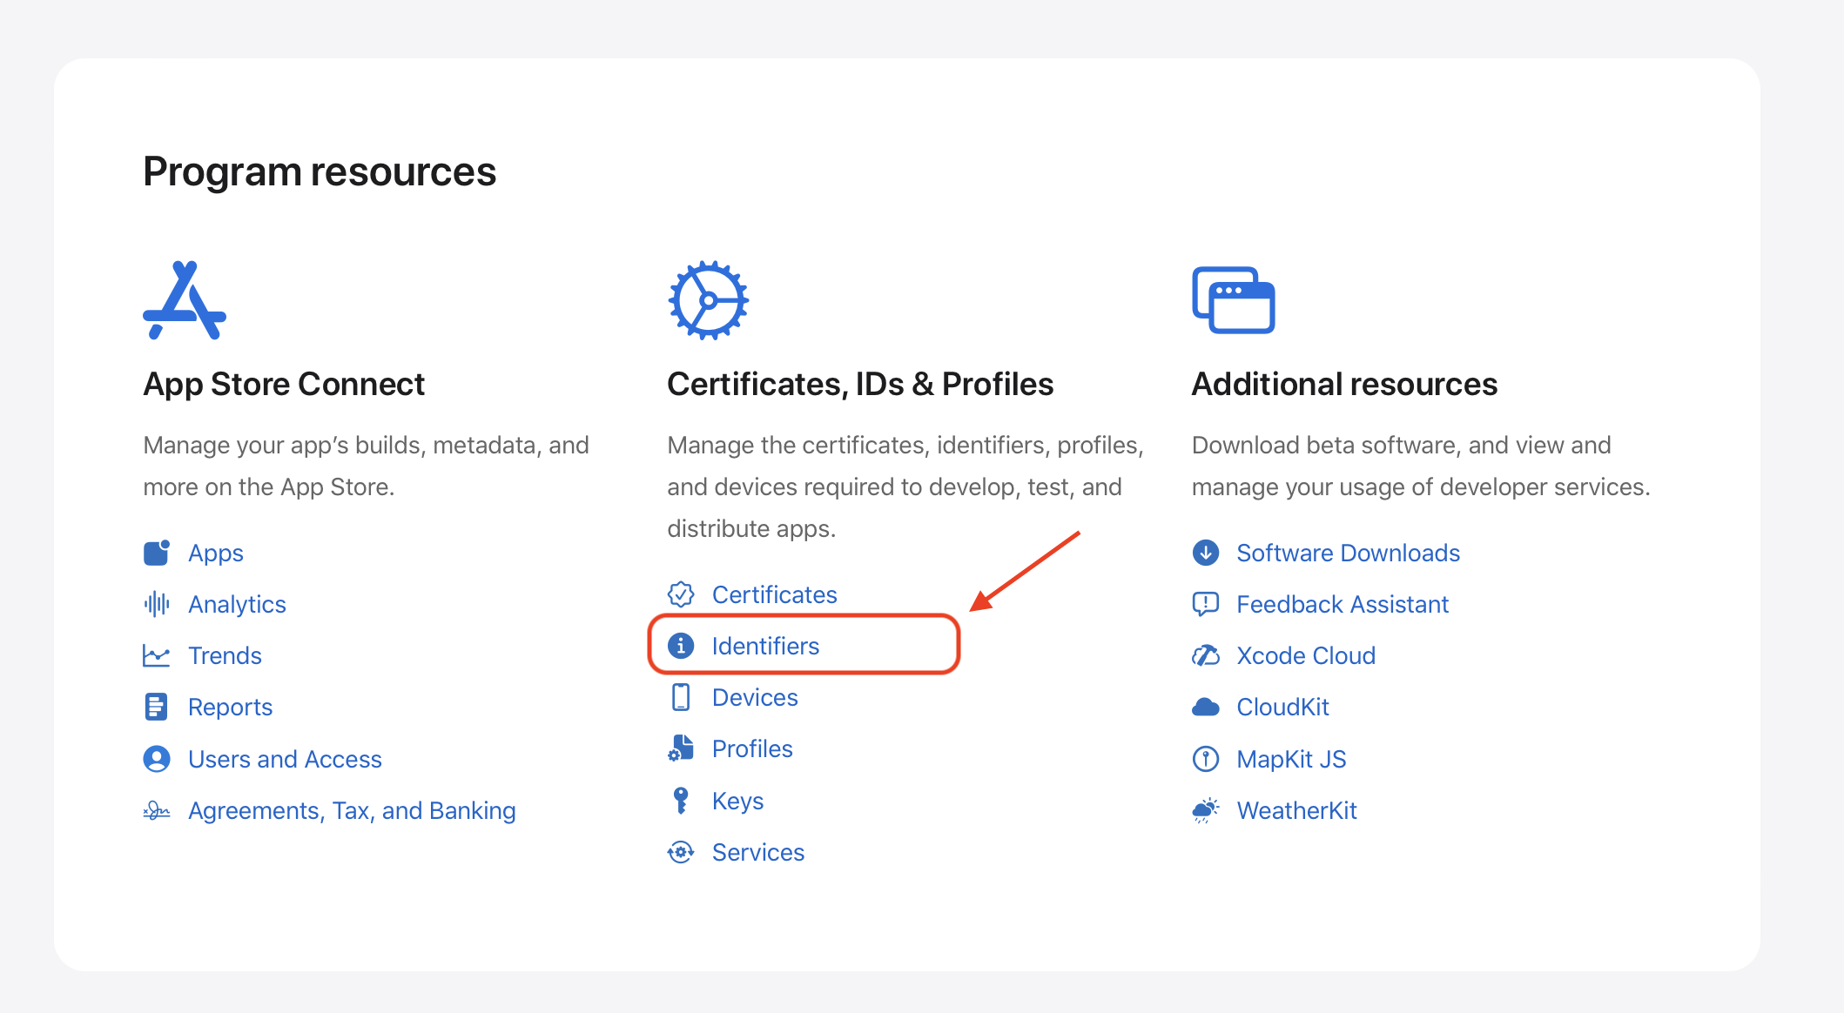Open the Certificates link
Viewport: 1844px width, 1013px height.
[774, 594]
